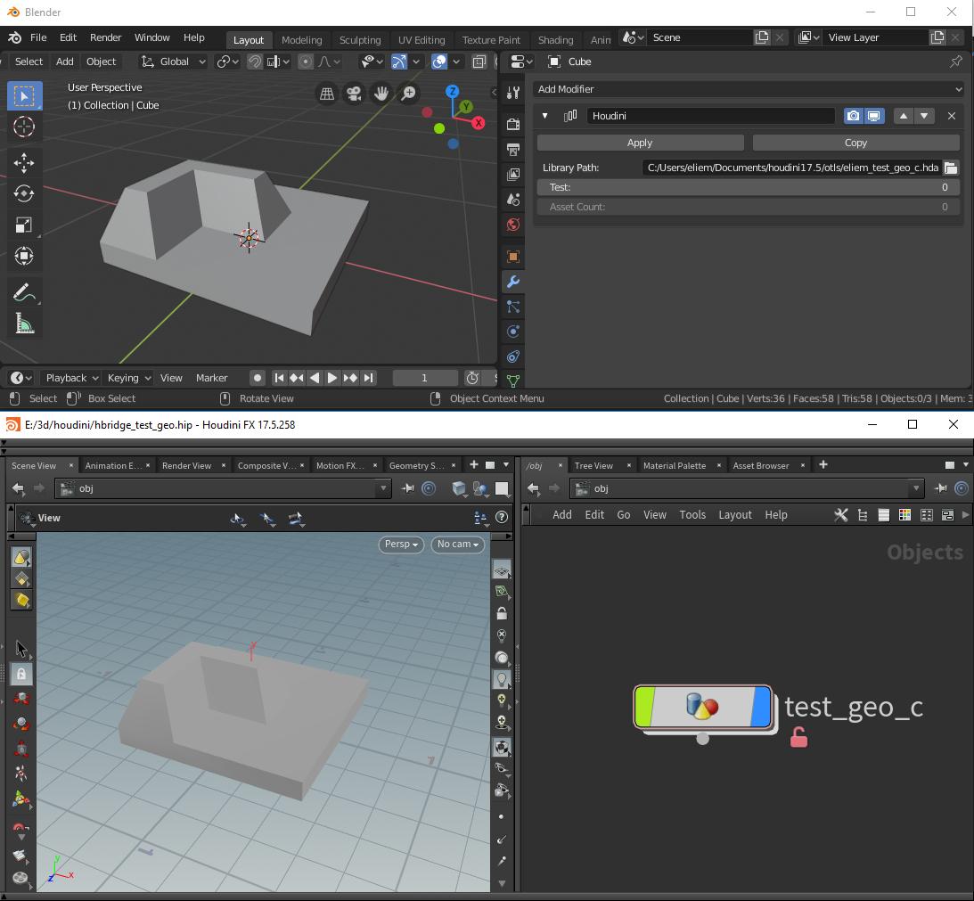Open Tools menu in Houdini network editor

coord(692,514)
